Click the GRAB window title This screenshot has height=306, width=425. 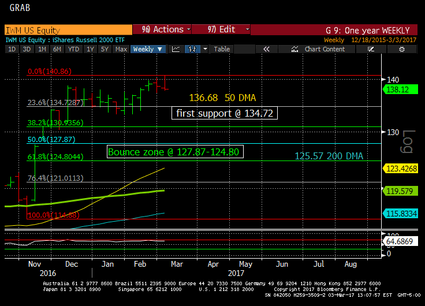20,8
